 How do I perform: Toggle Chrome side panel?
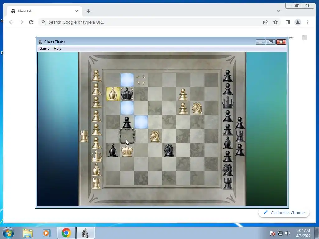click(288, 22)
